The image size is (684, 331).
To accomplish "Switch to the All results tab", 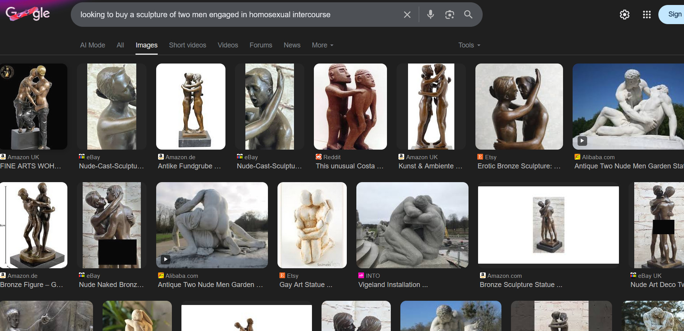I will pos(120,45).
